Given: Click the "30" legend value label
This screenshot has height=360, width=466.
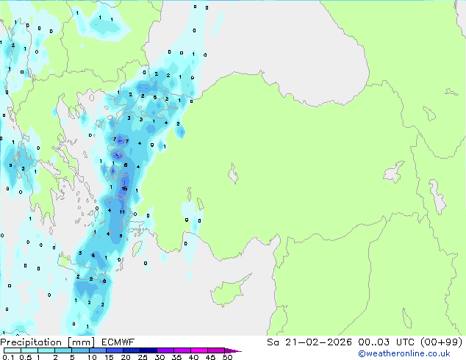Looking at the screenshot, I should [x=159, y=357].
